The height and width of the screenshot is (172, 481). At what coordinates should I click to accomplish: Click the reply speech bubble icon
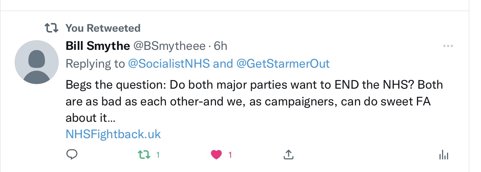click(x=72, y=154)
